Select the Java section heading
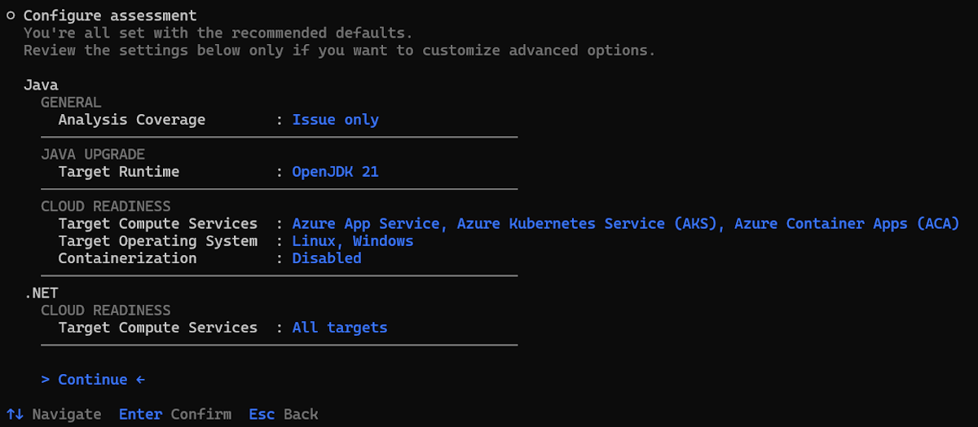This screenshot has height=427, width=978. point(41,85)
